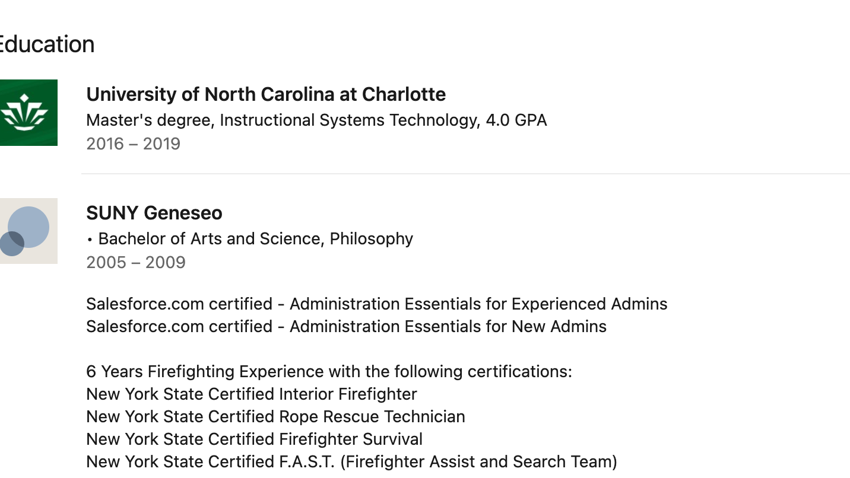The width and height of the screenshot is (850, 478).
Task: Click the Certified Firefighter Survival line
Action: coord(255,439)
